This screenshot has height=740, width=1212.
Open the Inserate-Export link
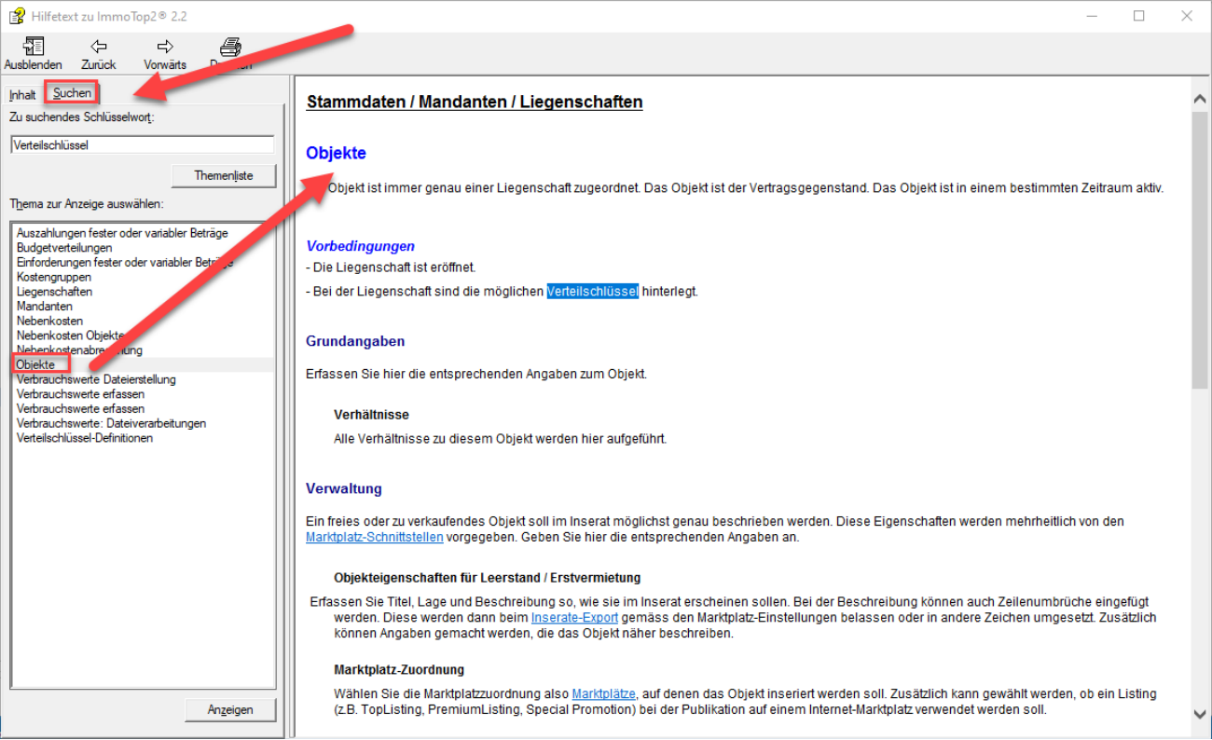574,618
